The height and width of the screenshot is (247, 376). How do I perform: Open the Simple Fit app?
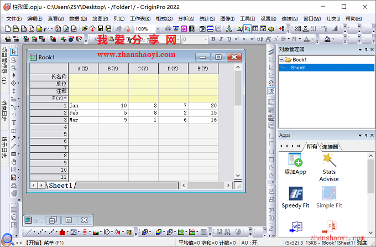click(x=329, y=197)
